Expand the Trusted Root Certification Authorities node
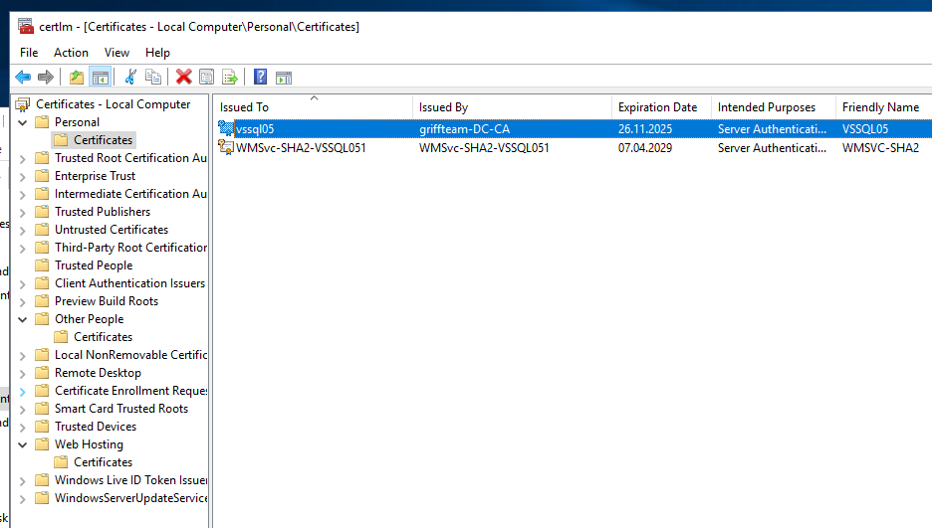Viewport: 932px width, 528px height. [24, 158]
